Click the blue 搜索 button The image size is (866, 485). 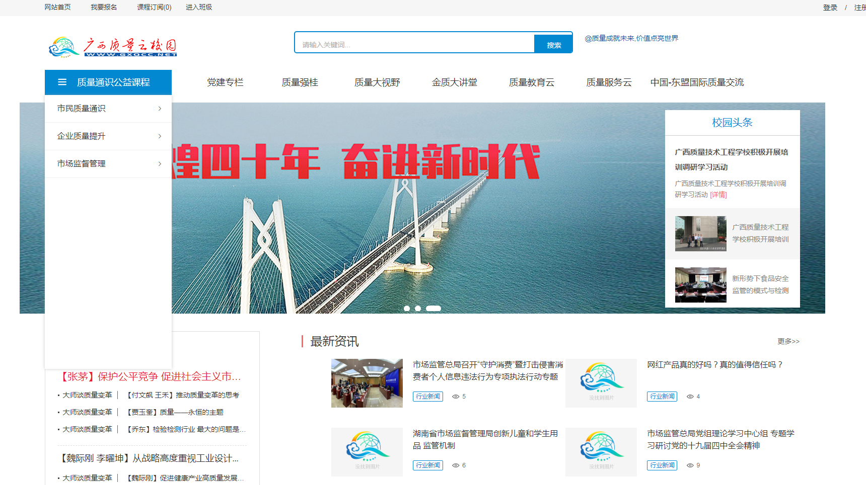tap(553, 44)
